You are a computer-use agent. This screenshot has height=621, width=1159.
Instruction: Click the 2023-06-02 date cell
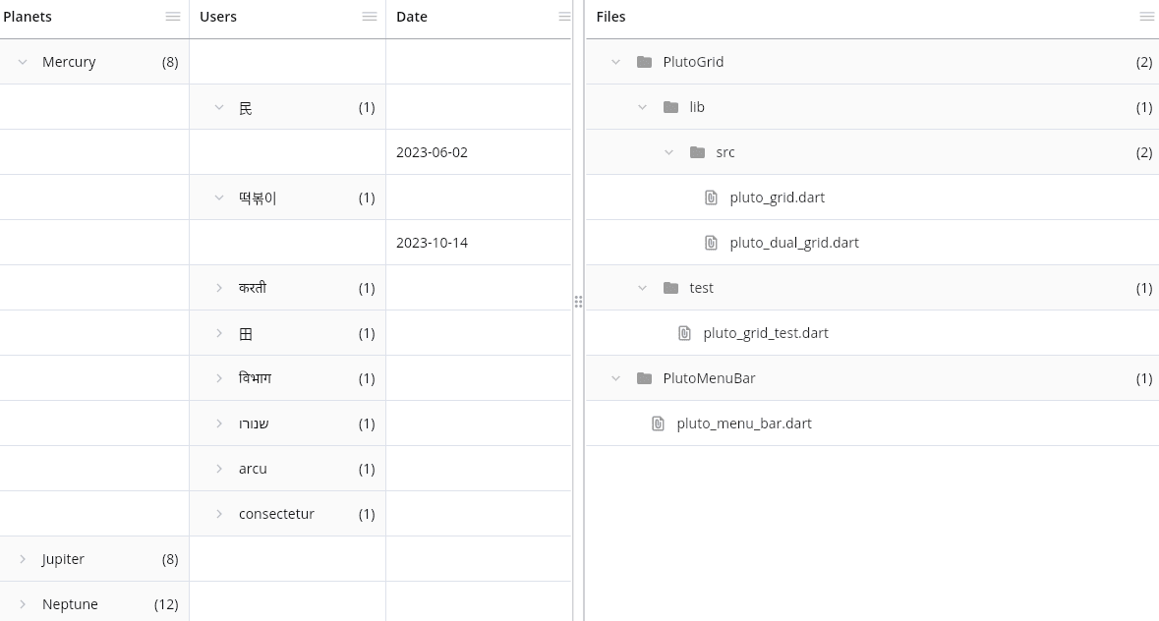tap(433, 152)
